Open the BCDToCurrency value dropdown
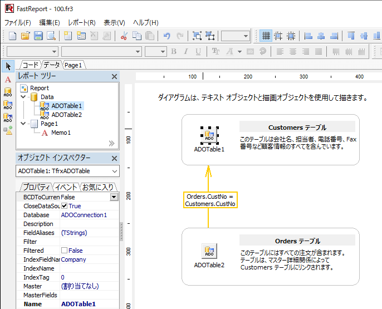382x309 pixels. pyautogui.click(x=114, y=197)
